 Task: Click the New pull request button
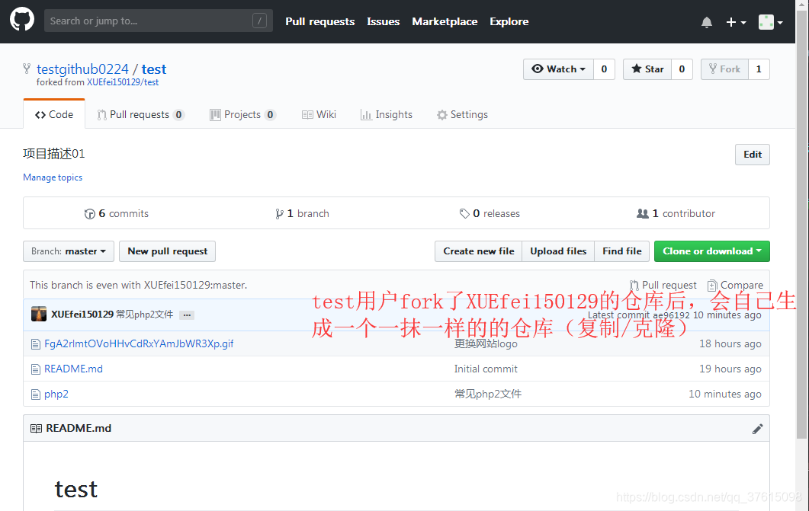click(167, 251)
